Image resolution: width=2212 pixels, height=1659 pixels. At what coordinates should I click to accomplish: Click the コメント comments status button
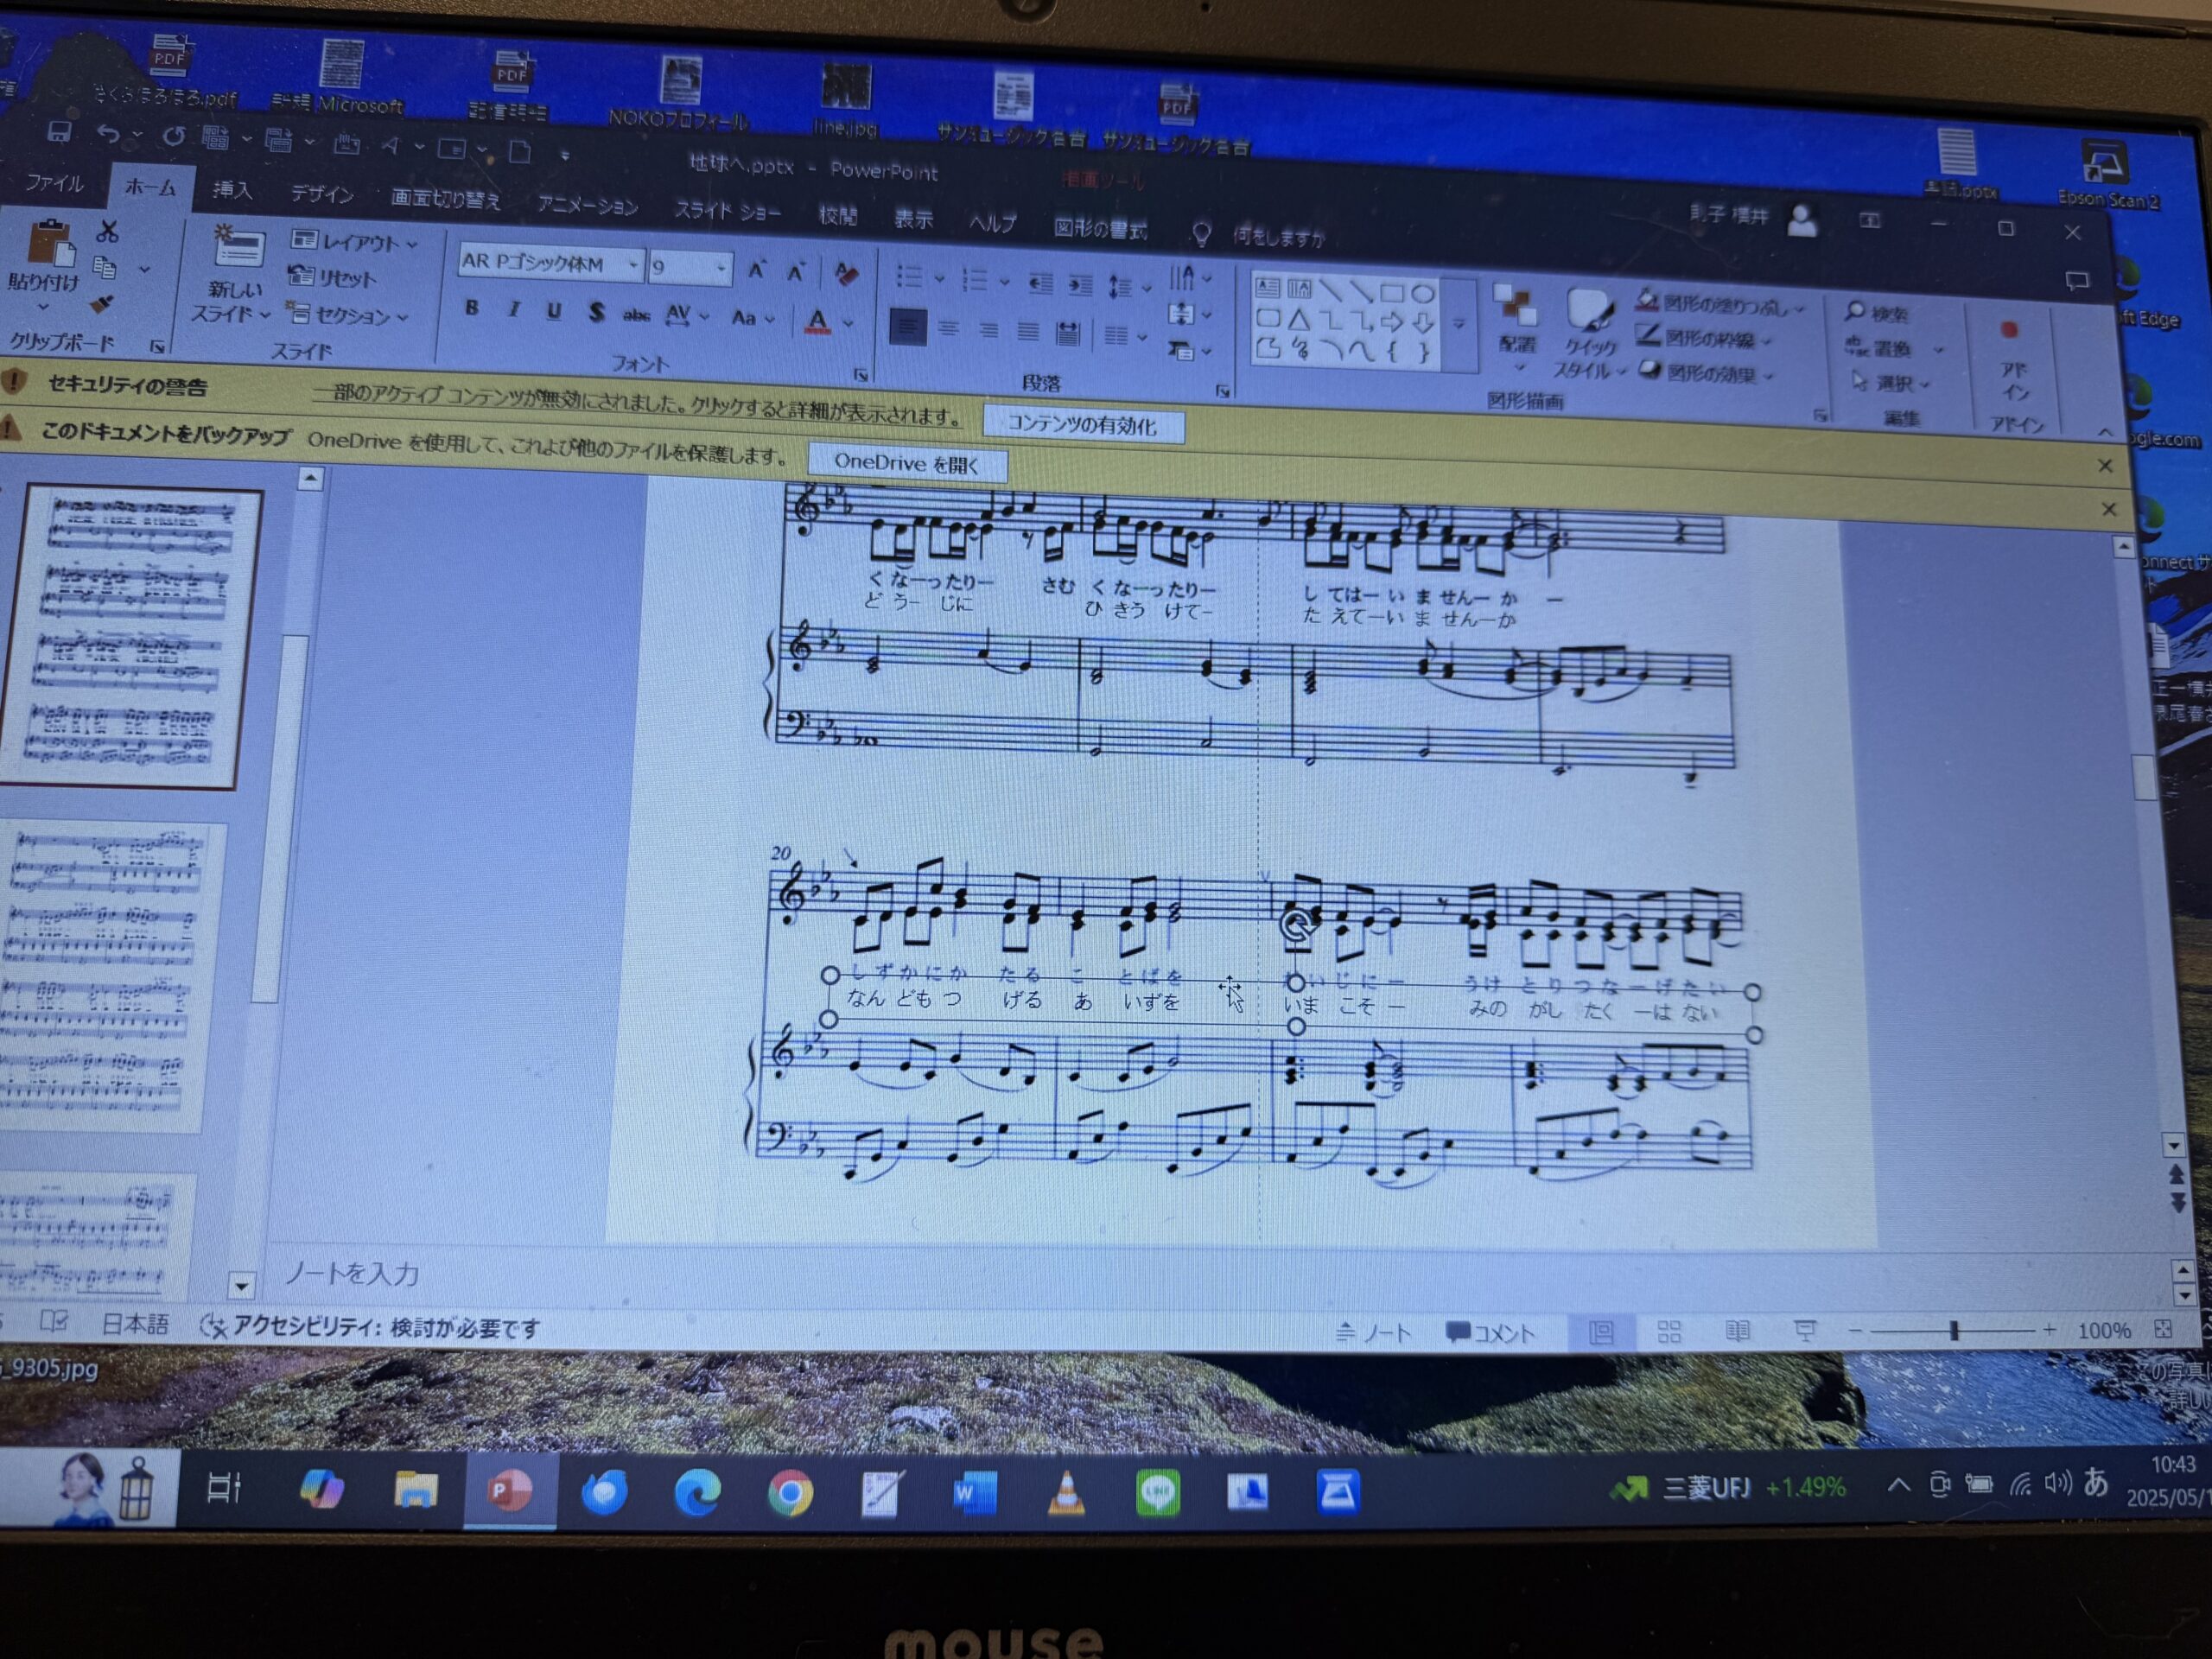1489,1332
